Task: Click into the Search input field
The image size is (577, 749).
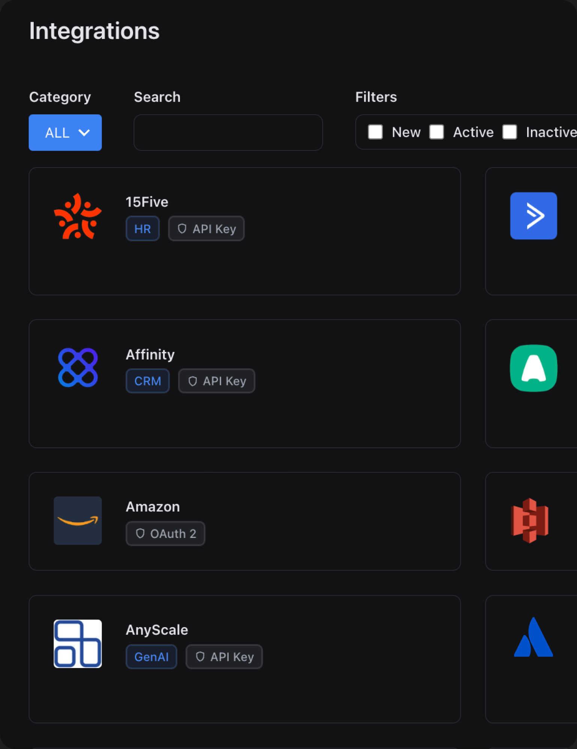Action: coord(228,133)
